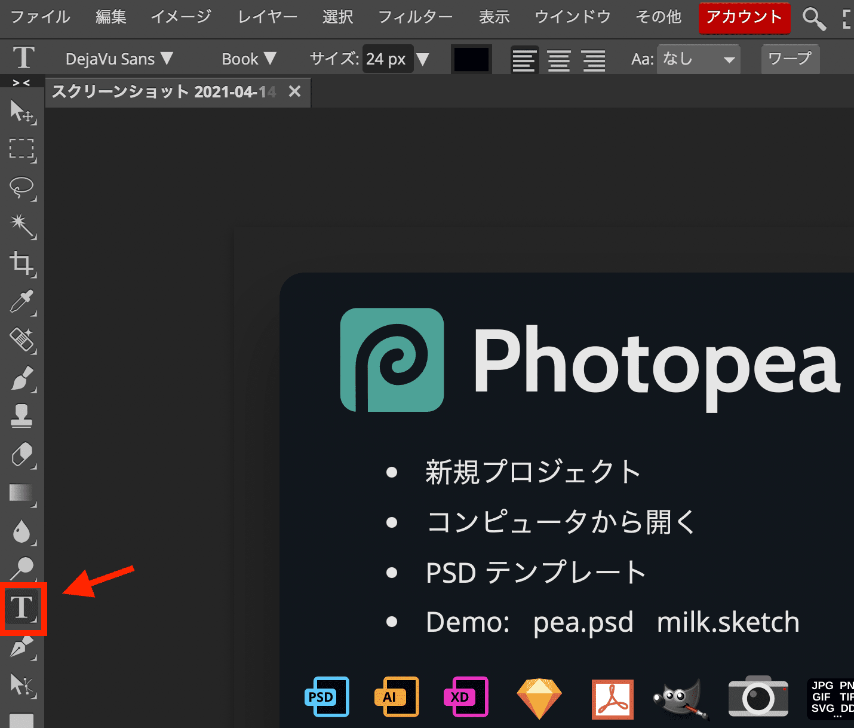
Task: Expand the Book font style dropdown
Action: 248,59
